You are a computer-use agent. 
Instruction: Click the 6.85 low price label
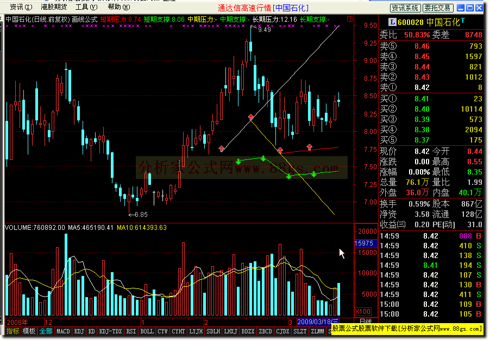coord(141,215)
